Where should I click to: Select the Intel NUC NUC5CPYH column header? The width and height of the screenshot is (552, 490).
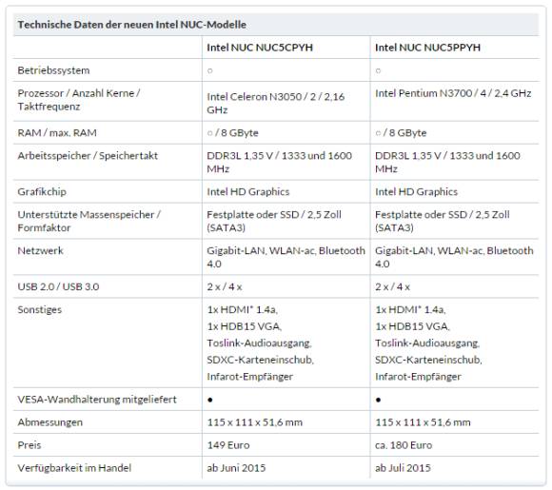(260, 48)
